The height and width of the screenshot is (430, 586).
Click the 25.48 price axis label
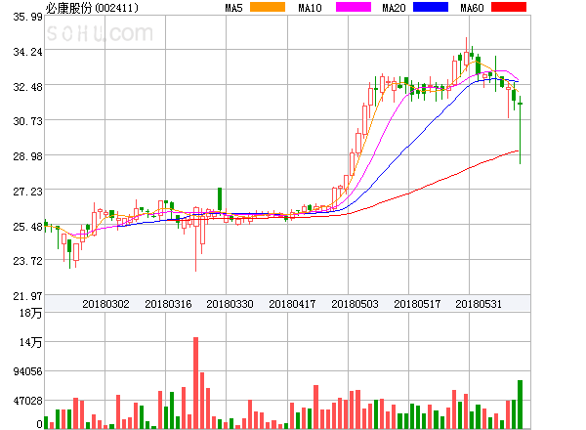27,227
